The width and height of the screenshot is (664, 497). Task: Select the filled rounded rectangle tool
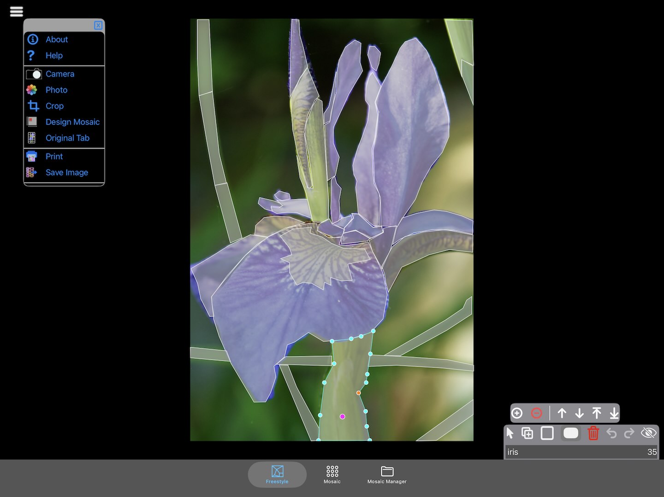tap(571, 433)
